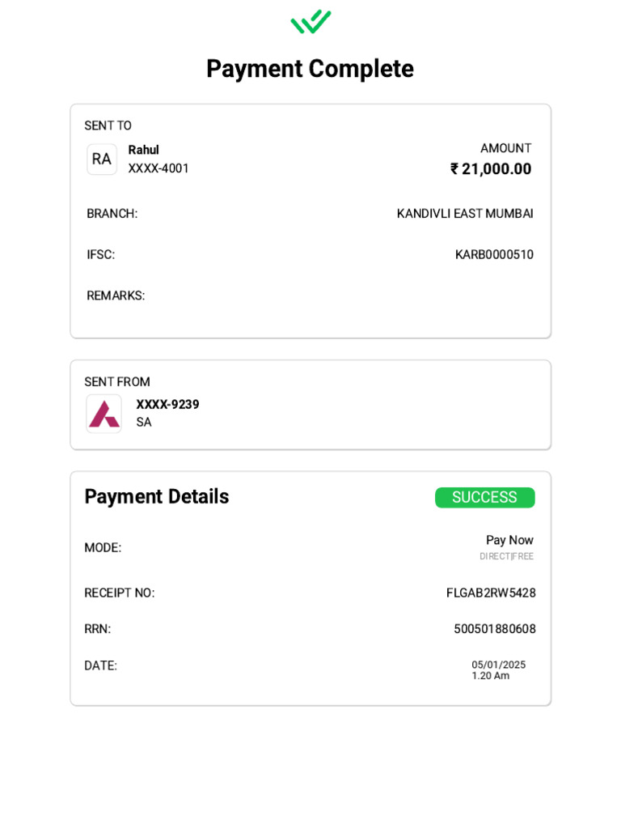Viewport: 621px width, 829px height.
Task: Click the green SUCCESS status badge
Action: click(485, 498)
